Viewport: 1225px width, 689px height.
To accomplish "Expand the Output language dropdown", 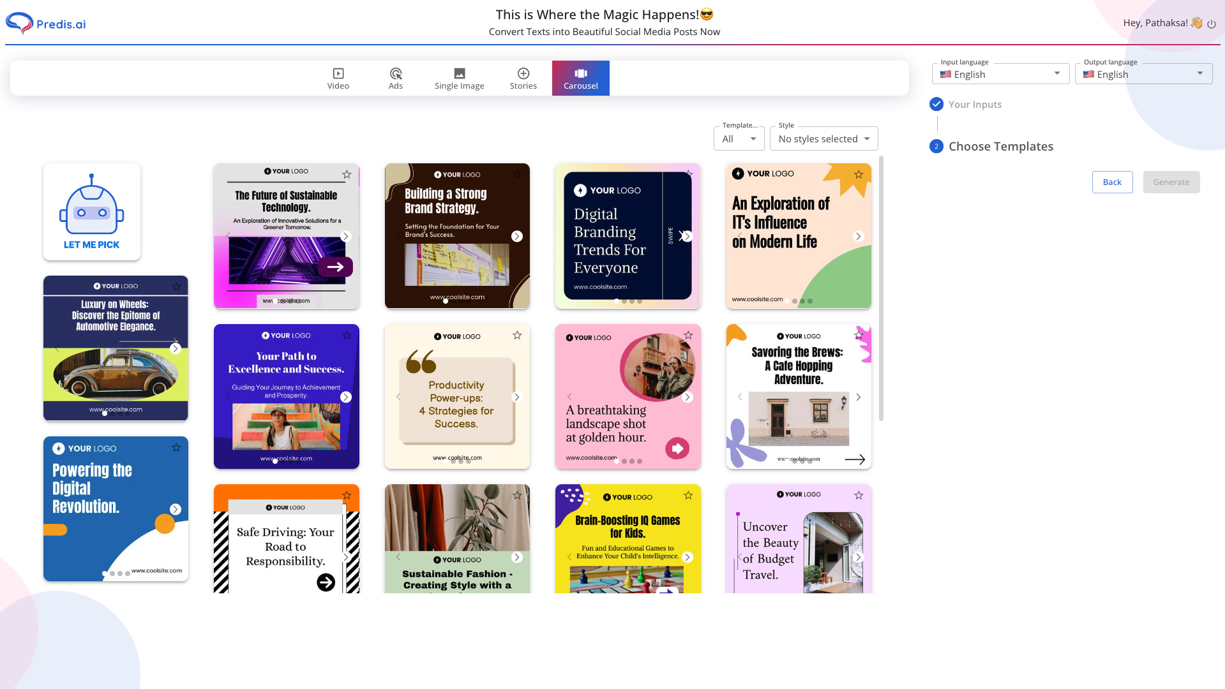I will pos(1143,74).
